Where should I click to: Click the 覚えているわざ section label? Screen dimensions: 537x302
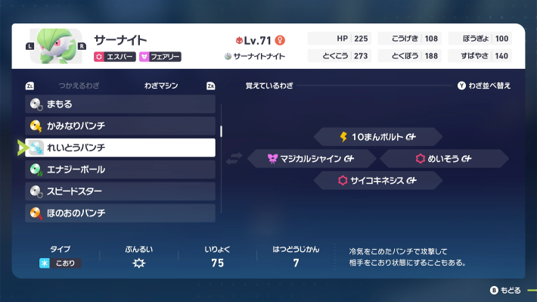[269, 86]
